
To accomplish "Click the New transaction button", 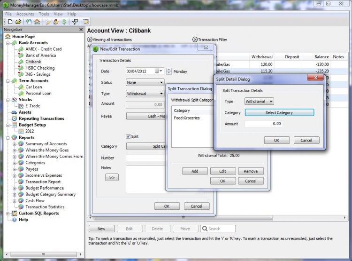I will point(101,229).
